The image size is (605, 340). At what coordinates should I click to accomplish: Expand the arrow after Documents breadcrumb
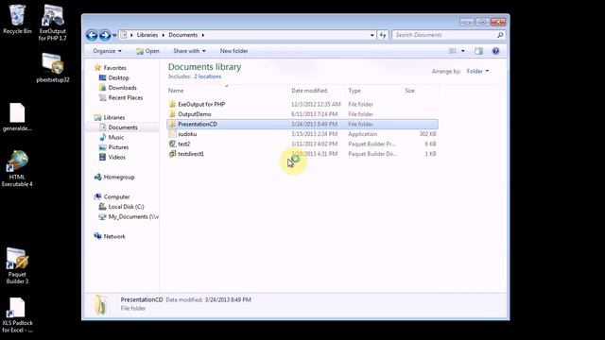[x=203, y=35]
